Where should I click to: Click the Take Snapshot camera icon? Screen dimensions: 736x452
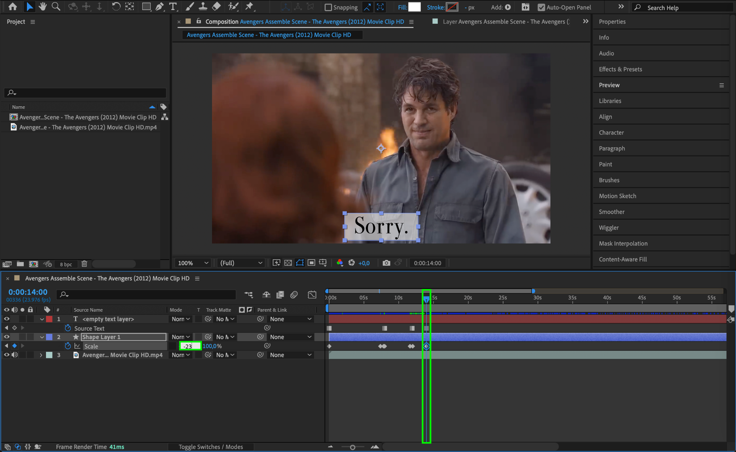[386, 263]
